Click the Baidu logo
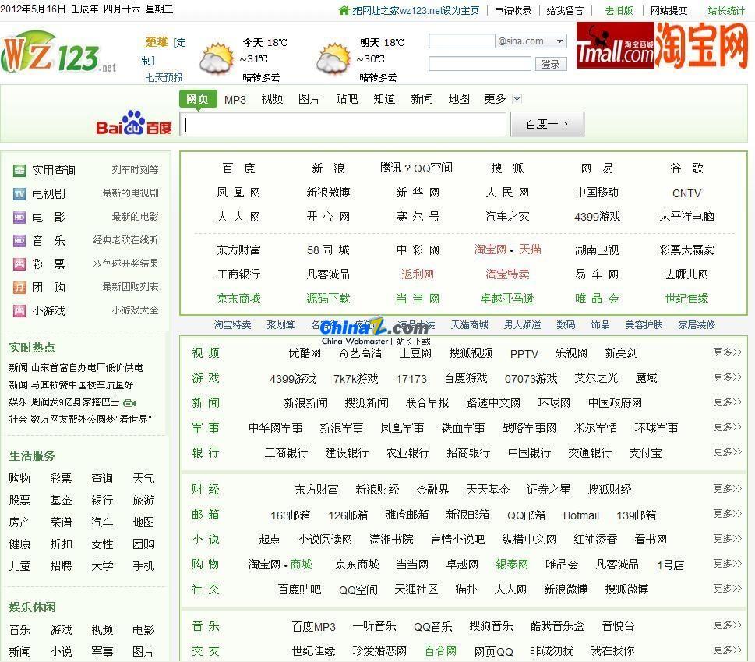The image size is (755, 662). pos(134,123)
